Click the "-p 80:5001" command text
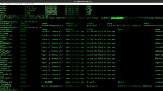Viewport: 163px width, 91px height. coord(47,82)
